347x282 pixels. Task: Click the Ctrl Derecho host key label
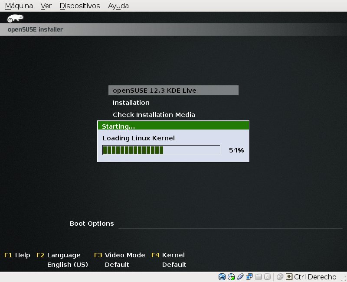click(315, 277)
